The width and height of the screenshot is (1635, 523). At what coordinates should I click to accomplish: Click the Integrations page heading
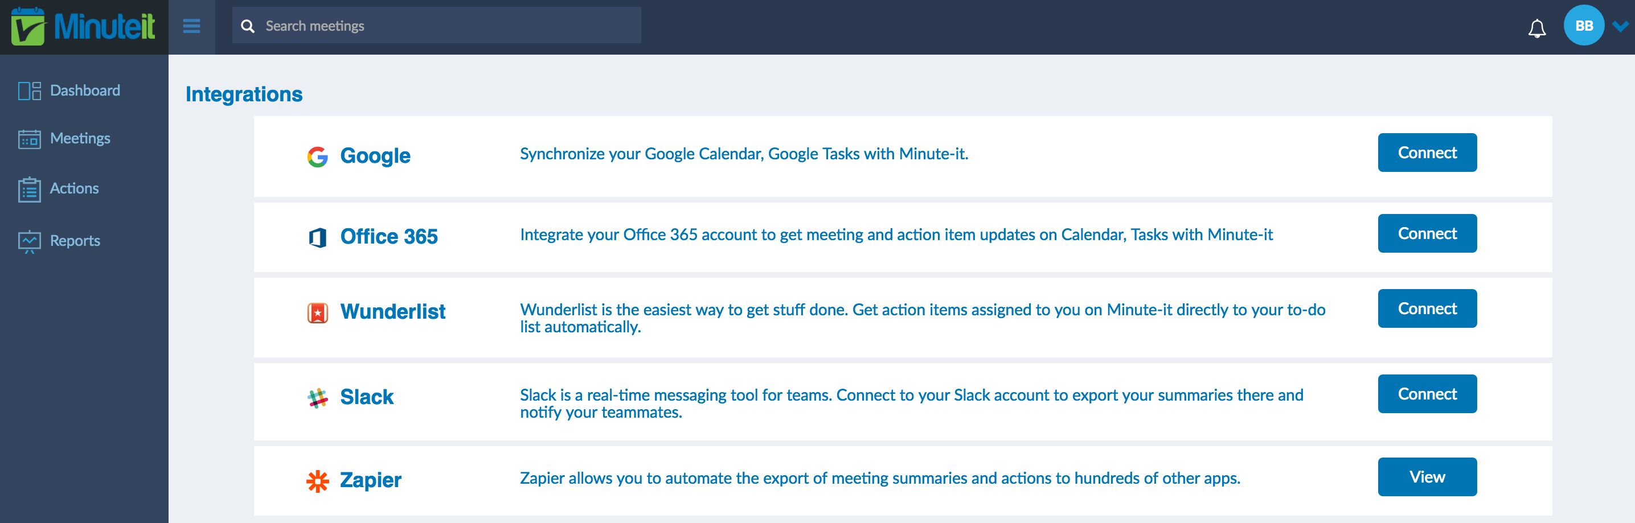244,94
